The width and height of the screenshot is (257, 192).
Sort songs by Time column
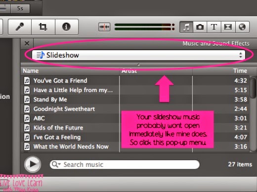[x=221, y=71]
